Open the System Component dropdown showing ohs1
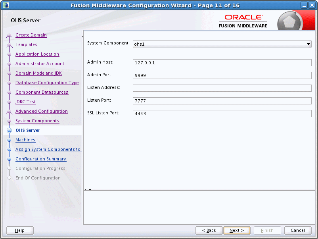Image resolution: width=318 pixels, height=239 pixels. coord(222,44)
